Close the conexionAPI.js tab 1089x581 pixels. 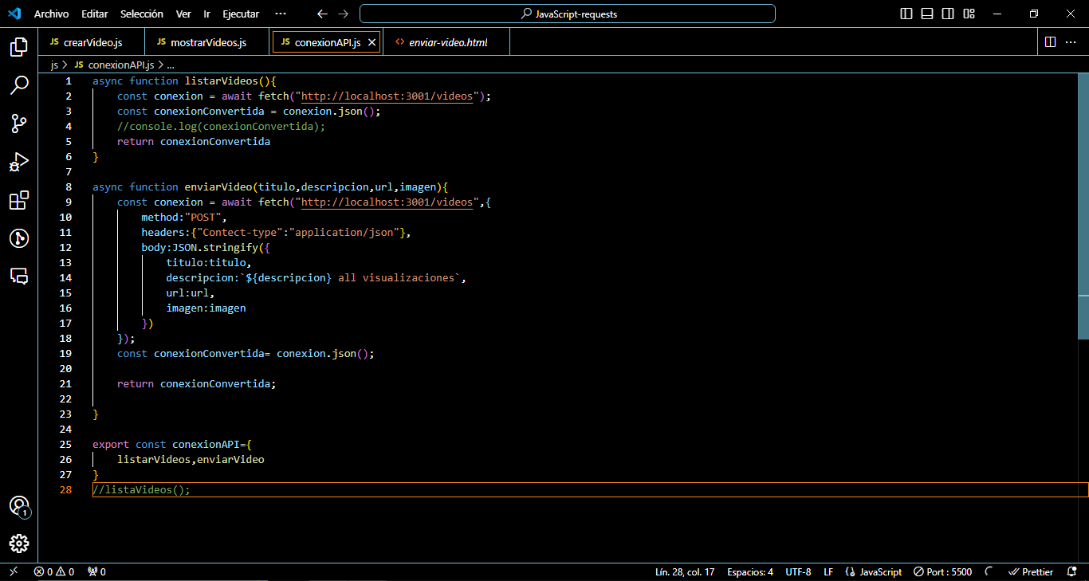pyautogui.click(x=372, y=42)
